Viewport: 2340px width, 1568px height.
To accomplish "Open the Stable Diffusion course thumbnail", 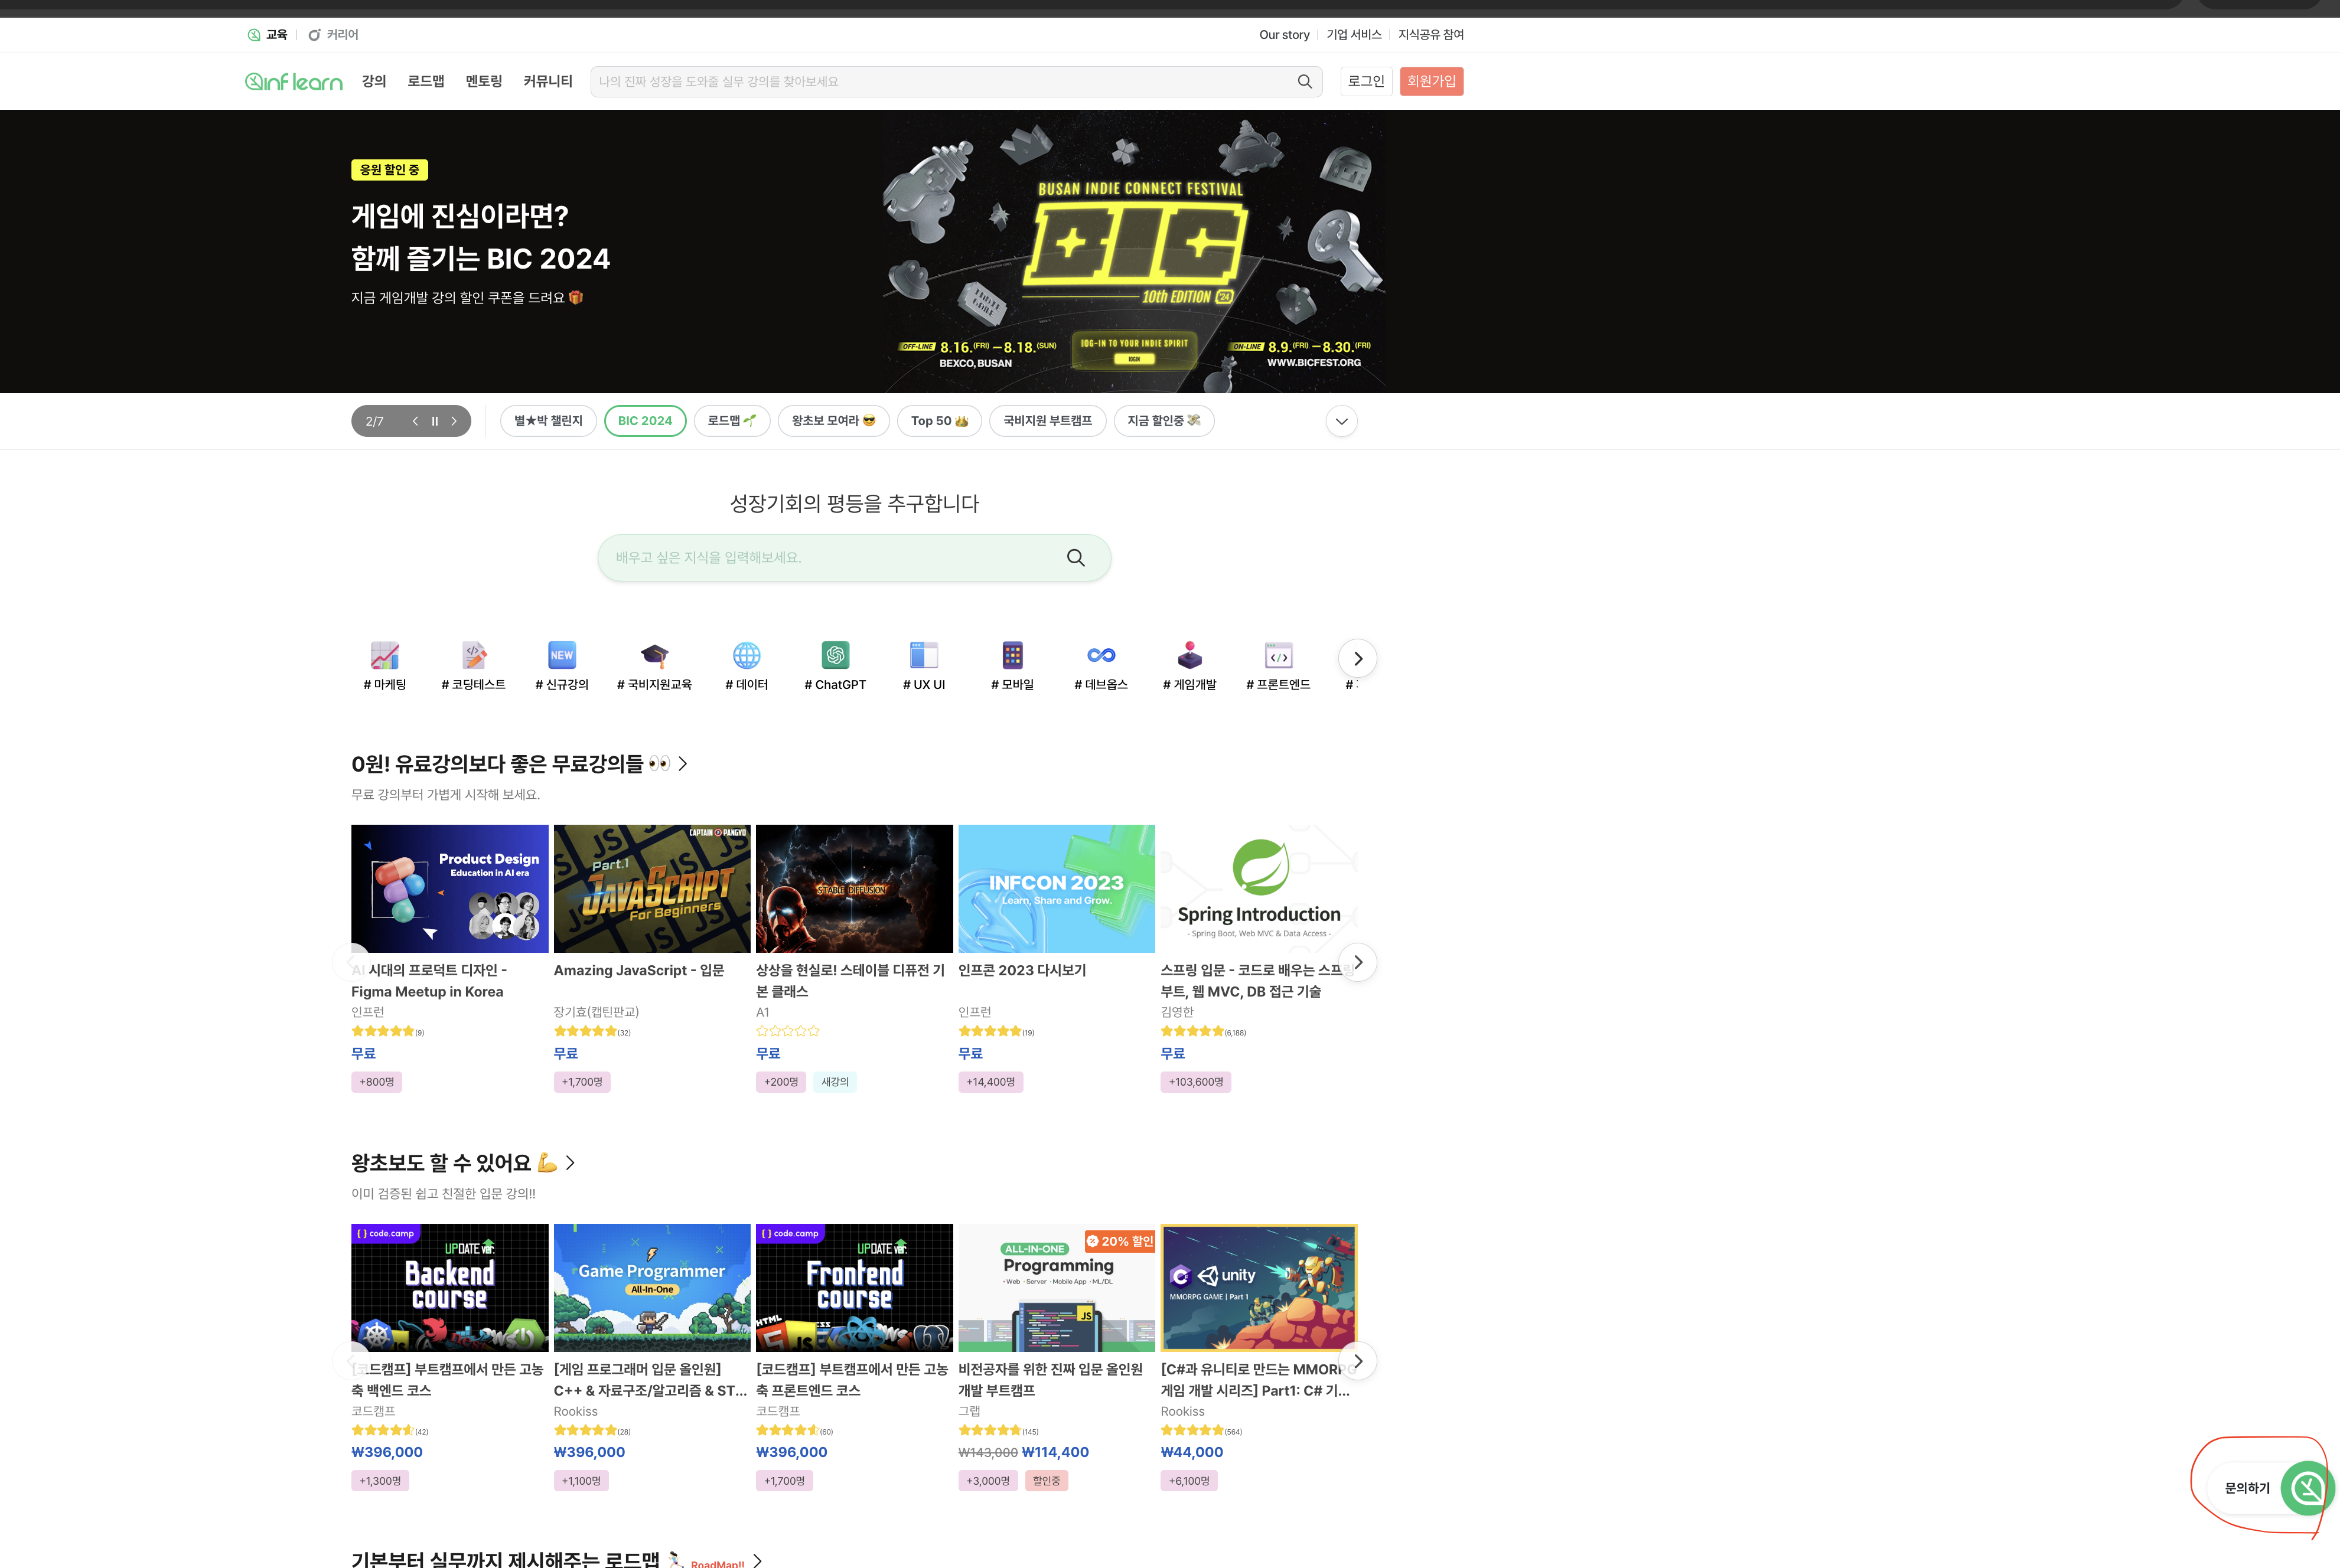I will coord(855,889).
